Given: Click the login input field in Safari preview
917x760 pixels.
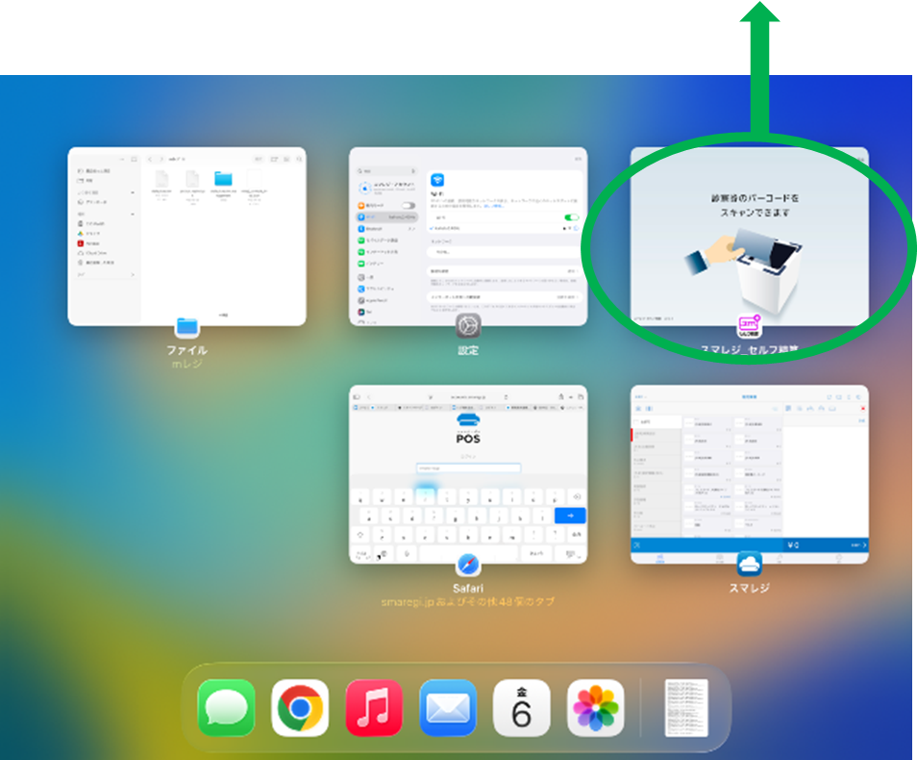Looking at the screenshot, I should point(468,469).
